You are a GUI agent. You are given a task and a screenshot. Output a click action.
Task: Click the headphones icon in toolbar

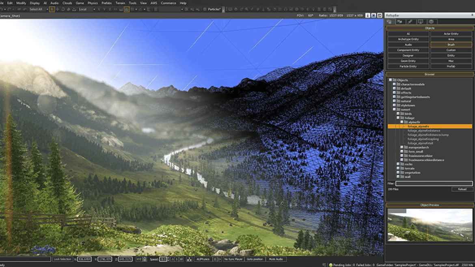(x=286, y=9)
